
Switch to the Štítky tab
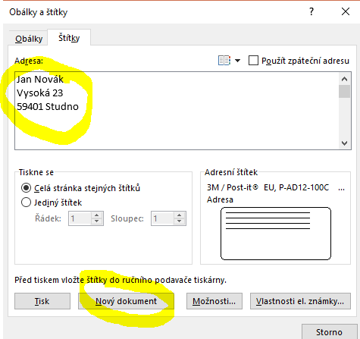69,38
